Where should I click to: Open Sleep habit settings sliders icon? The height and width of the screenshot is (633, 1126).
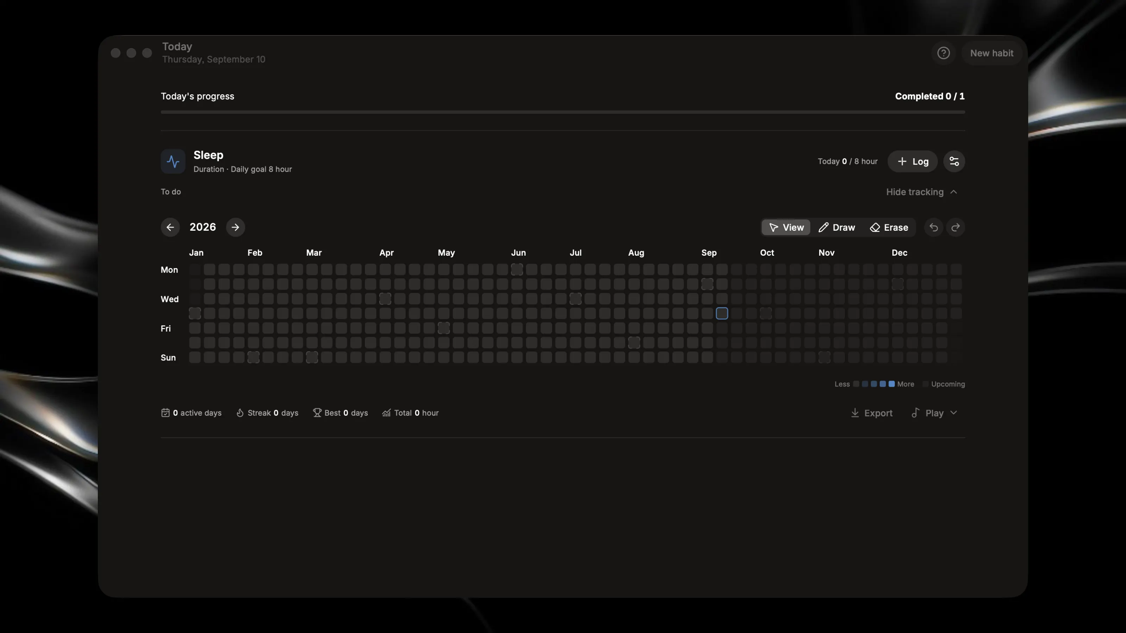coord(954,161)
